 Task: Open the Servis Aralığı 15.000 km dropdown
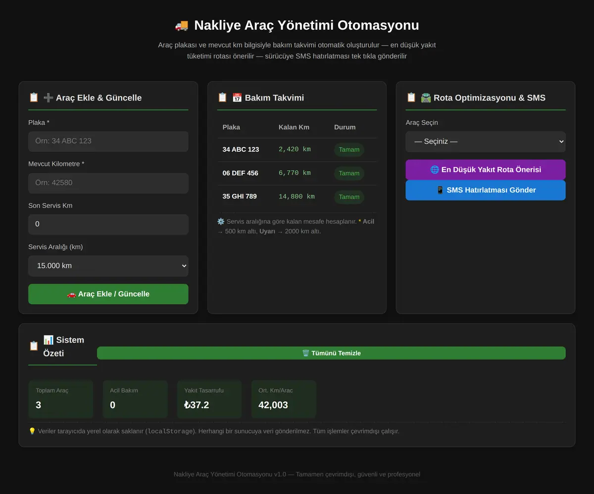point(108,266)
